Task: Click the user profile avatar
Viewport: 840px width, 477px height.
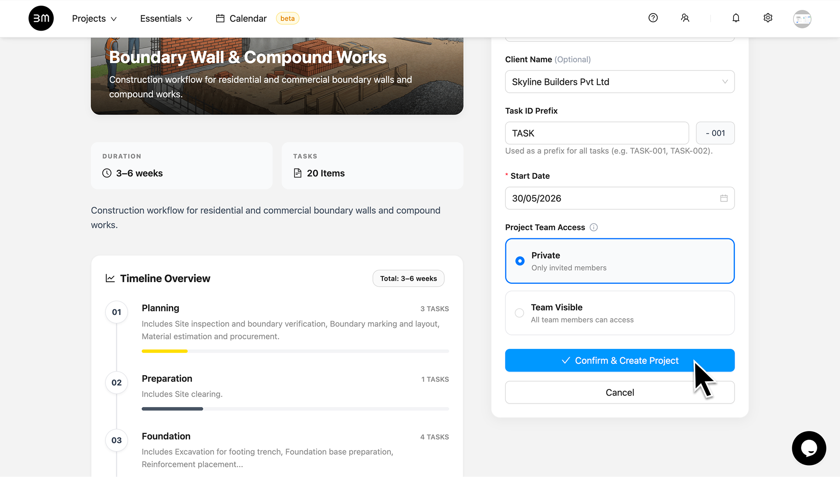Action: tap(802, 19)
